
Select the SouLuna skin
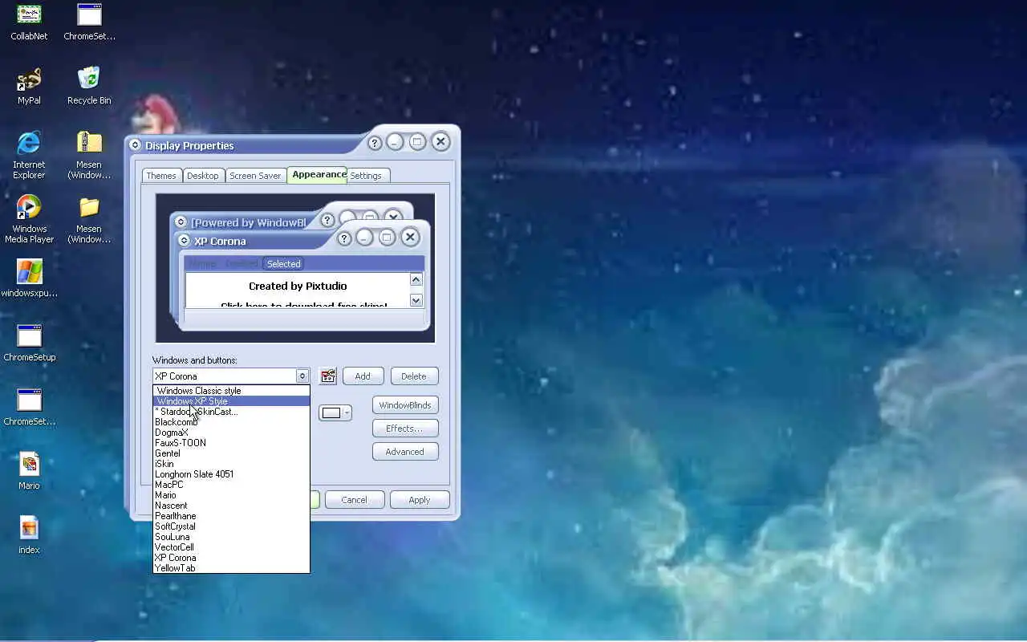pyautogui.click(x=231, y=537)
